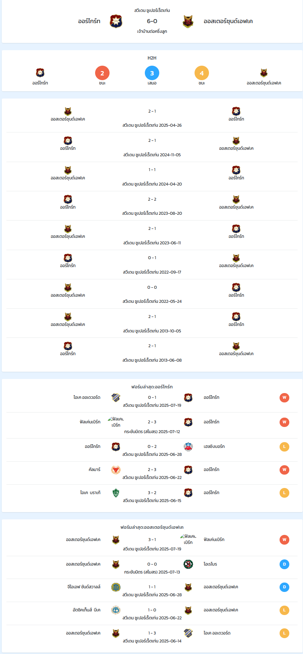The width and height of the screenshot is (303, 654).
Task: Click the W badge for 2025-07-19 ออร์ไกร์ท match
Action: click(x=284, y=398)
